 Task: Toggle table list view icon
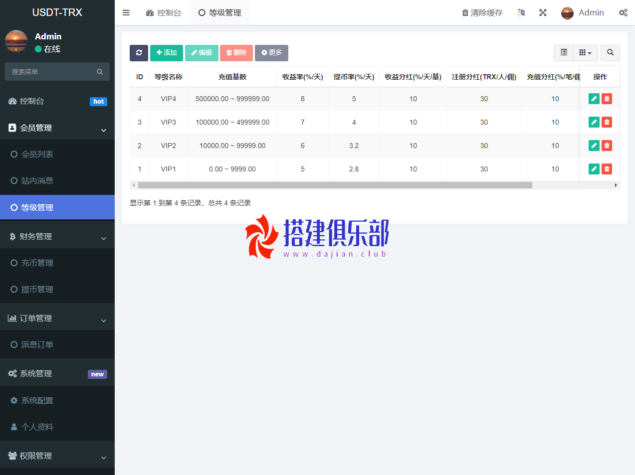pos(564,53)
